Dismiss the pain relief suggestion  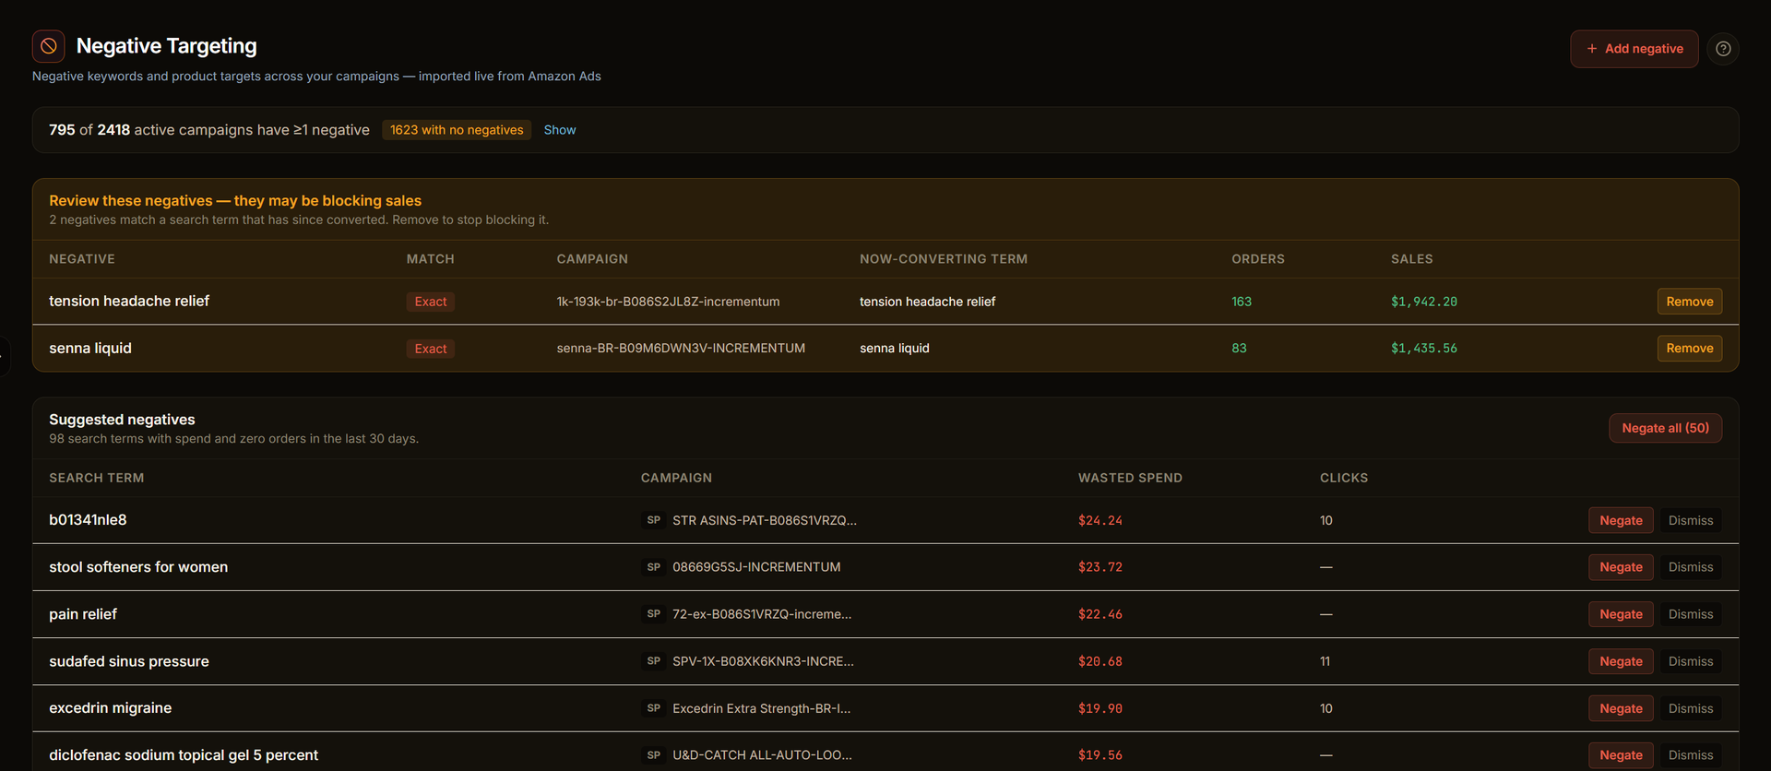tap(1691, 614)
